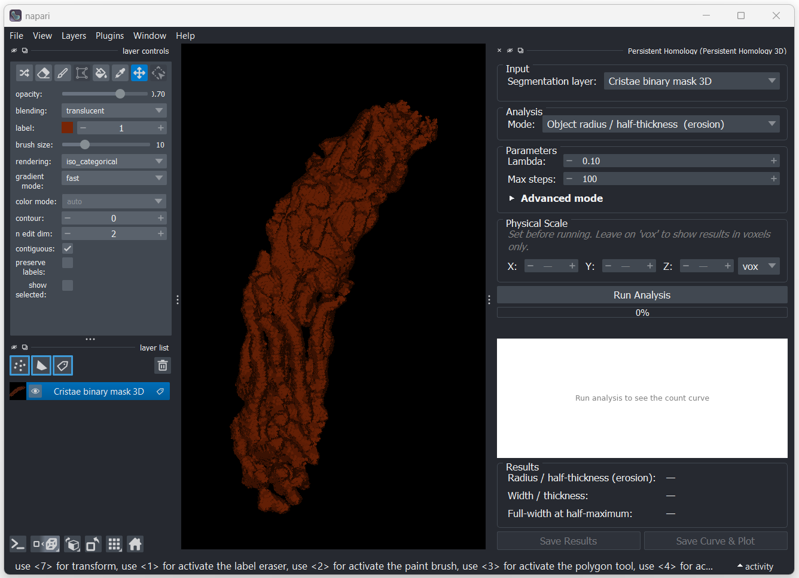
Task: Increase the label number with plus
Action: [x=160, y=128]
